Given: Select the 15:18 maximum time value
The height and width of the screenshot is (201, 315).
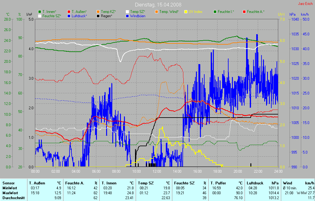Looking at the screenshot, I should coord(36,193).
